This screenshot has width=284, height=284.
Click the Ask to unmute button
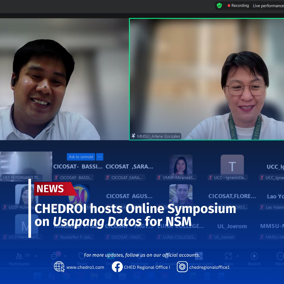click(81, 157)
